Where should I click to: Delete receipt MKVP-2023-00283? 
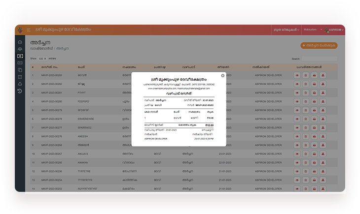(x=306, y=75)
